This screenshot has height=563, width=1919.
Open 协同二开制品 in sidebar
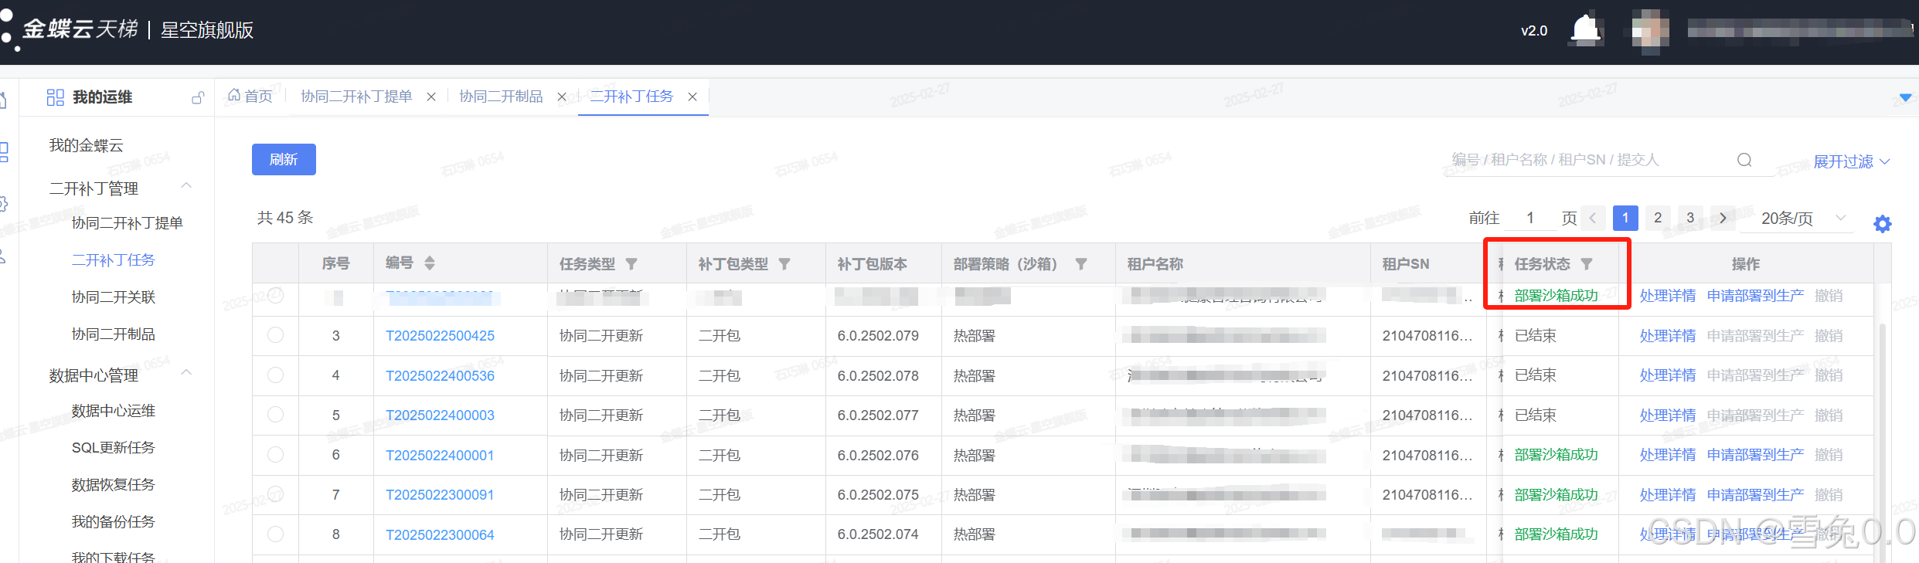click(x=114, y=334)
